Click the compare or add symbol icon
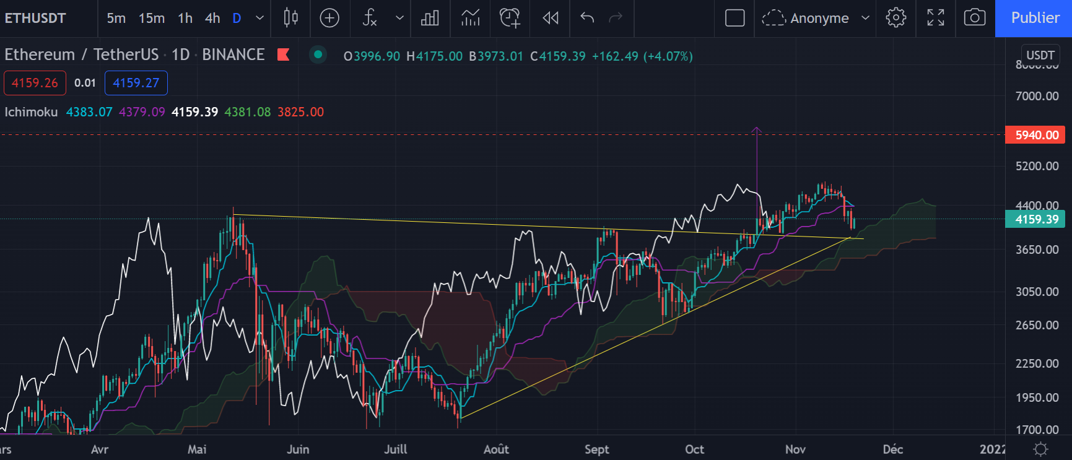 tap(329, 18)
